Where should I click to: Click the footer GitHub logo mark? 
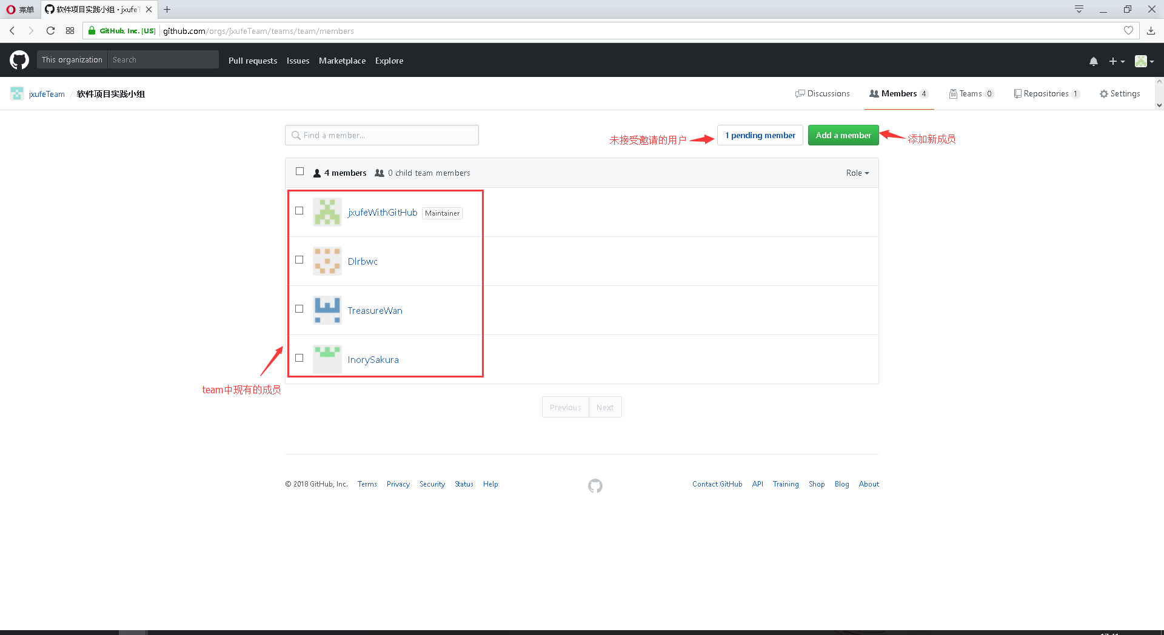(595, 485)
